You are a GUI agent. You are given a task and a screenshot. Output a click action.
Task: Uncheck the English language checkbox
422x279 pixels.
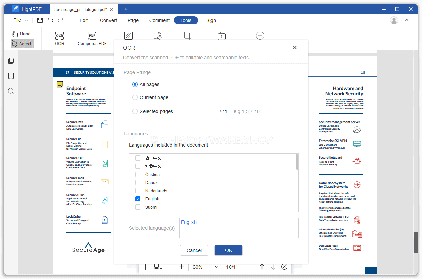[x=138, y=199]
